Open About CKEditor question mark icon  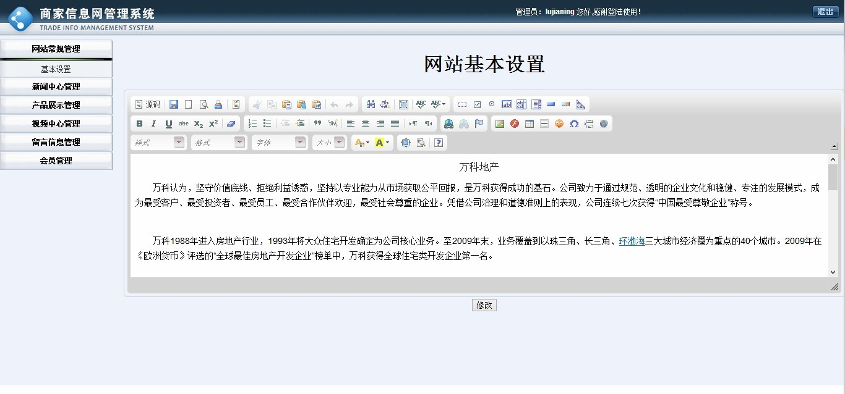point(439,143)
